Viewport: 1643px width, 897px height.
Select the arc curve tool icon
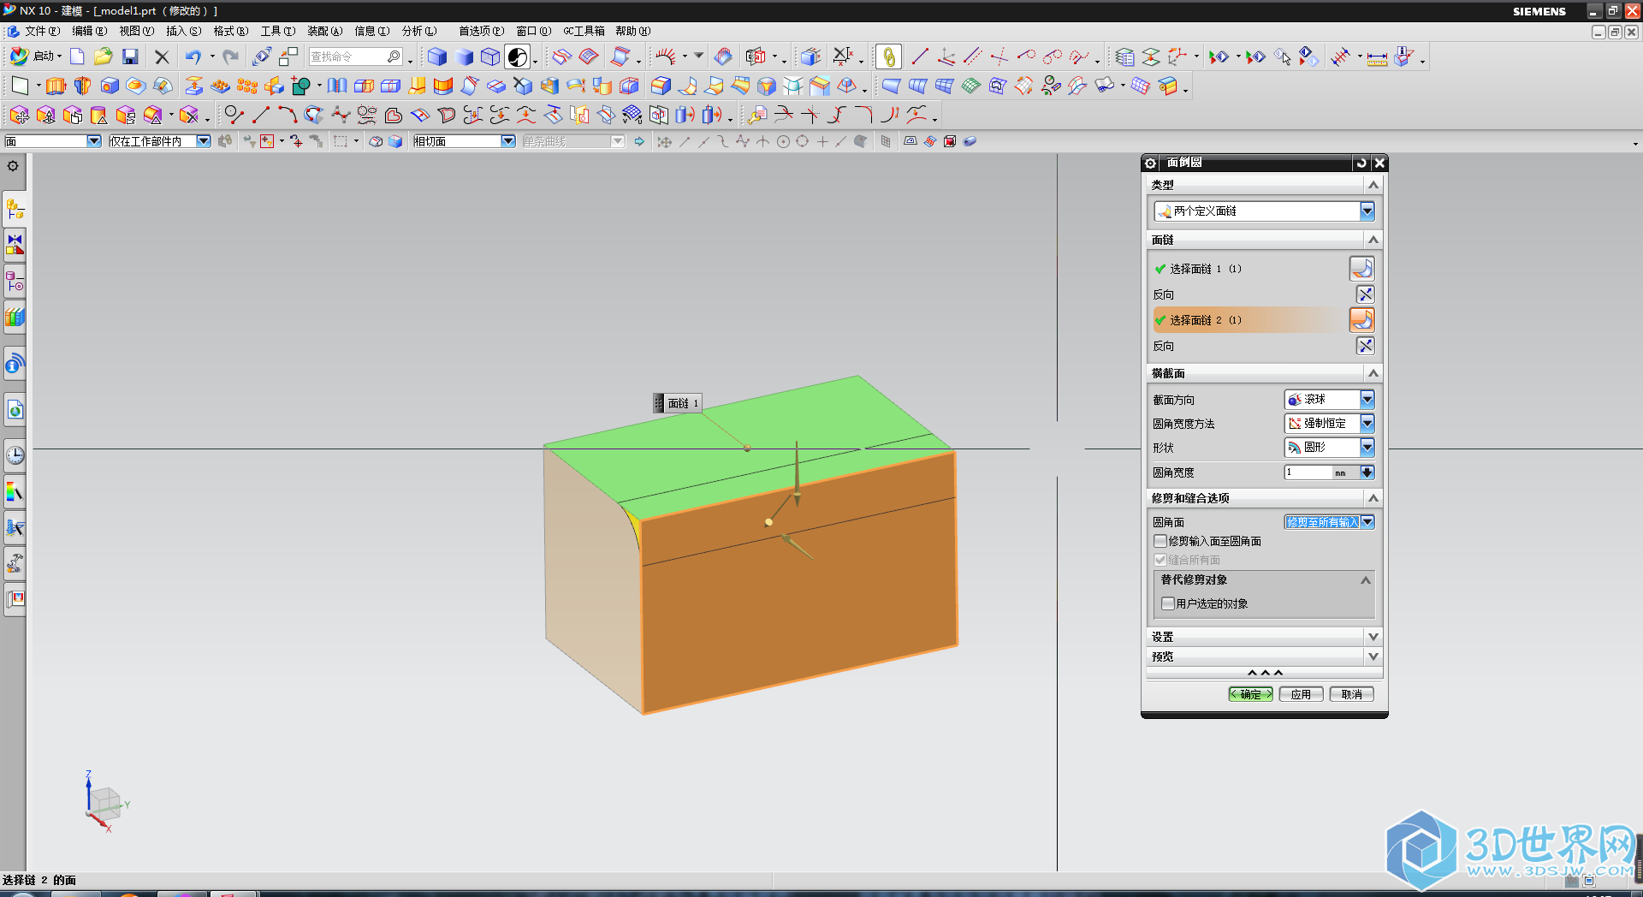pyautogui.click(x=288, y=115)
